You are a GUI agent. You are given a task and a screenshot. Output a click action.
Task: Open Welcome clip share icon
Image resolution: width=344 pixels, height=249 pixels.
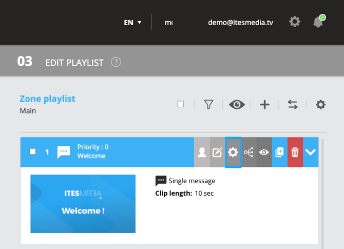[x=249, y=152]
